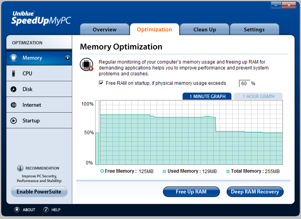
Task: Expand the Memory section arrow
Action: pyautogui.click(x=67, y=58)
